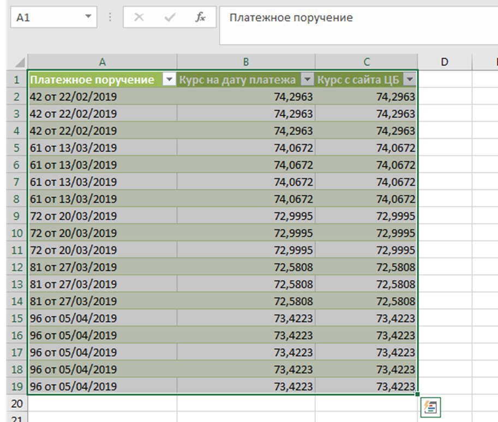Viewport: 498px width, 422px height.
Task: Select cell B13 with value 72,5808
Action: tap(246, 284)
